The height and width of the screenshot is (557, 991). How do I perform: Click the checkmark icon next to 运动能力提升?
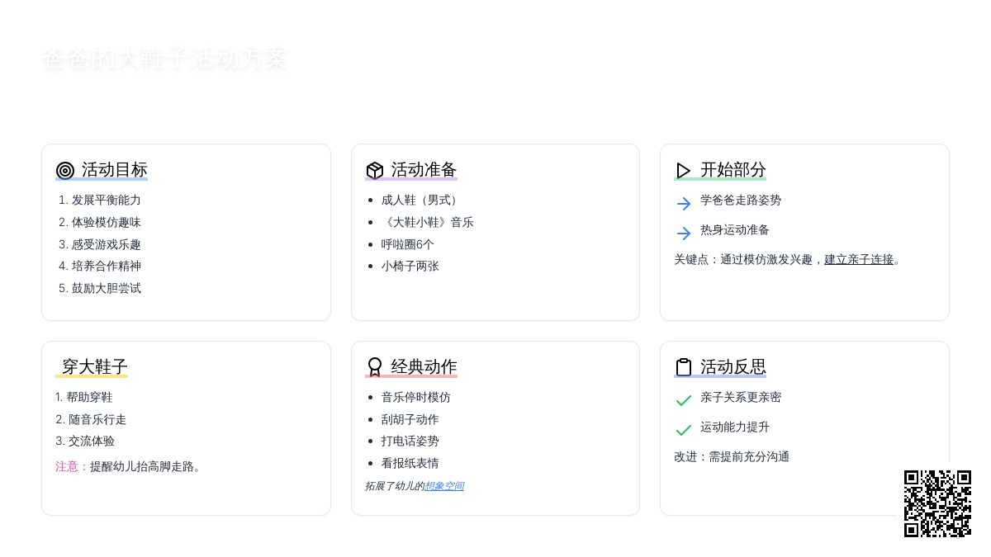click(x=684, y=431)
